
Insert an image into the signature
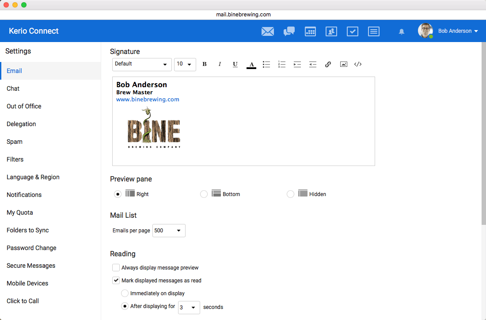(343, 64)
